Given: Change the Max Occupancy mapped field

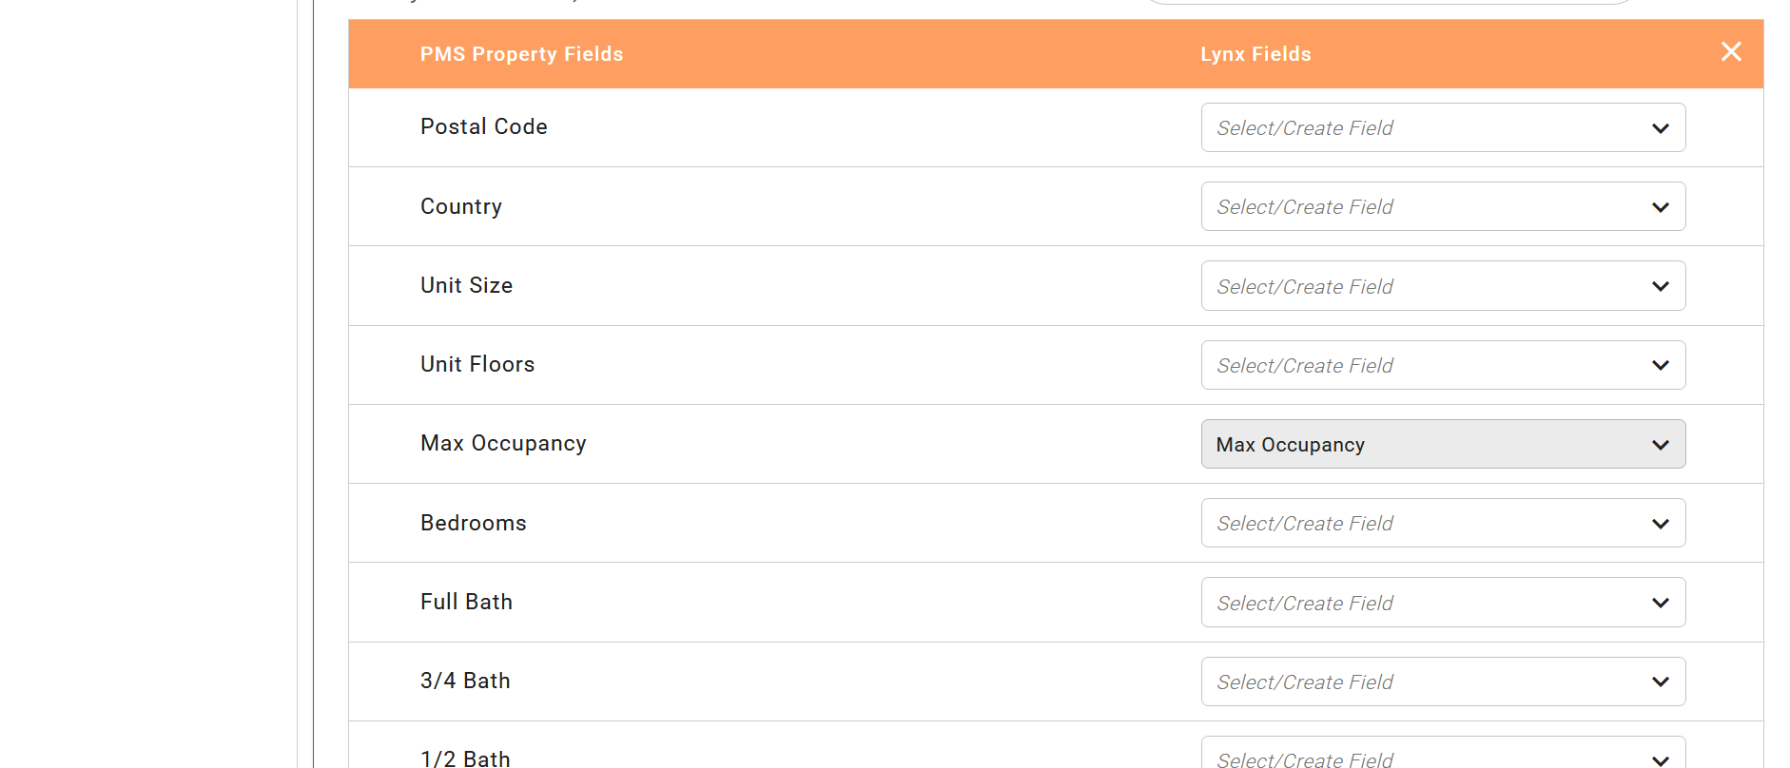Looking at the screenshot, I should click(x=1443, y=444).
